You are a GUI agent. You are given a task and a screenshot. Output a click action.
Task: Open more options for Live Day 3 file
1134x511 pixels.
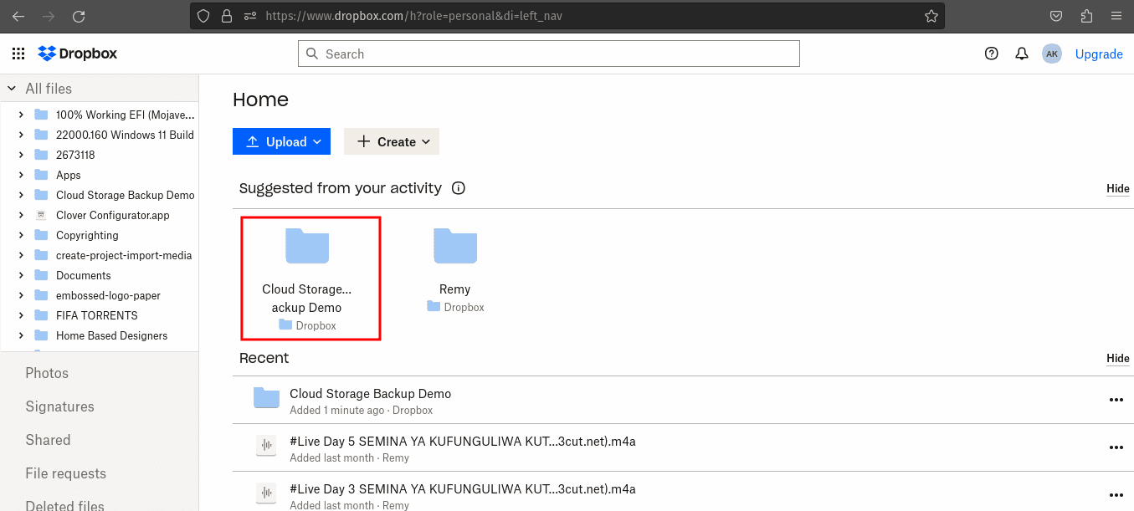coord(1116,494)
